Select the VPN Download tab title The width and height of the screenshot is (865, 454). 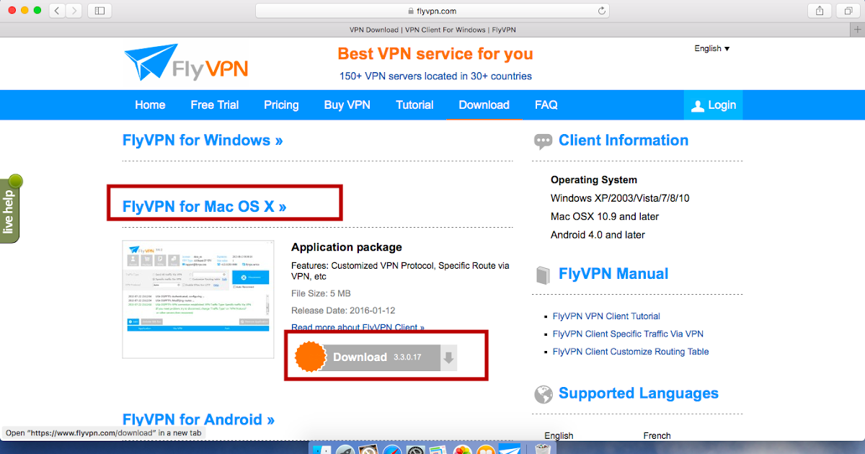(432, 30)
